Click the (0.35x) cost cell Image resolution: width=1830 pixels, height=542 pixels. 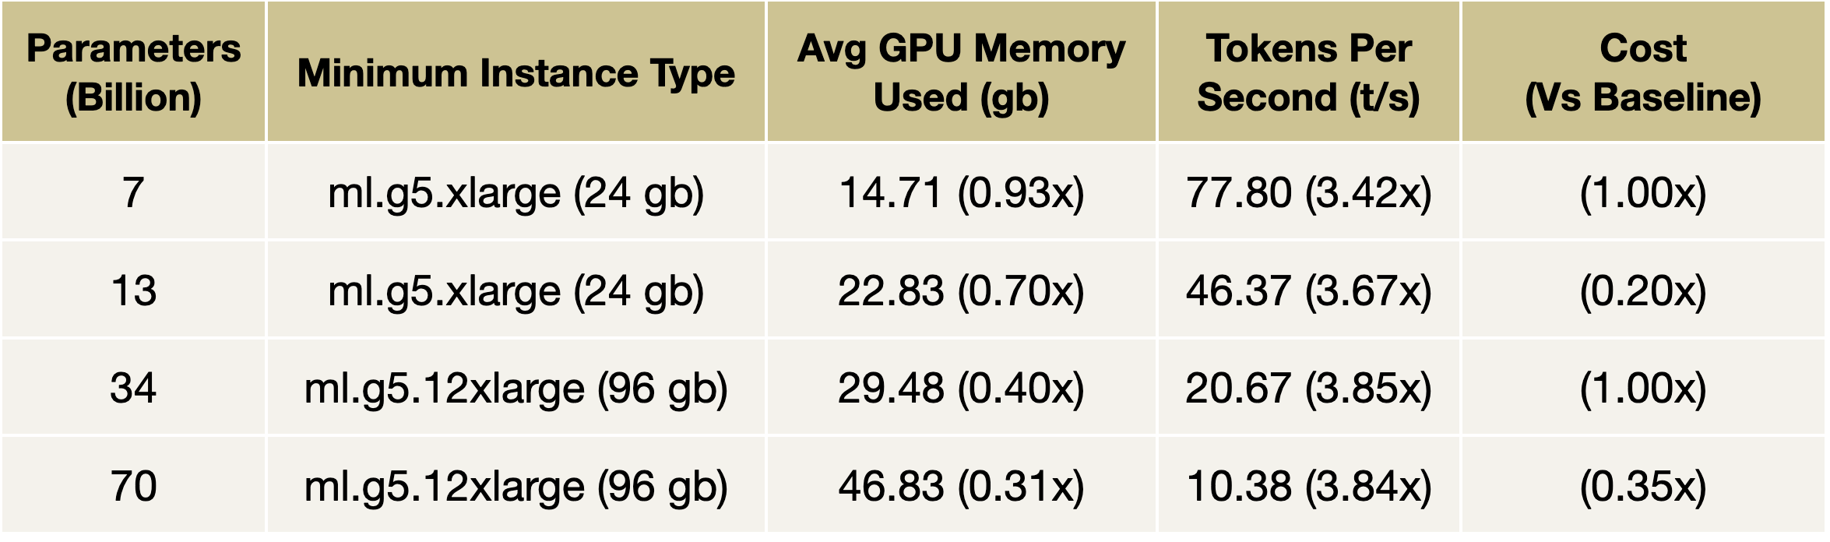1643,486
